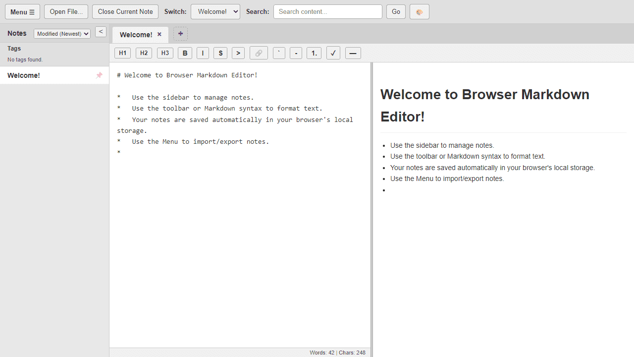Image resolution: width=634 pixels, height=357 pixels.
Task: Insert inline code with backtick button
Action: click(279, 53)
